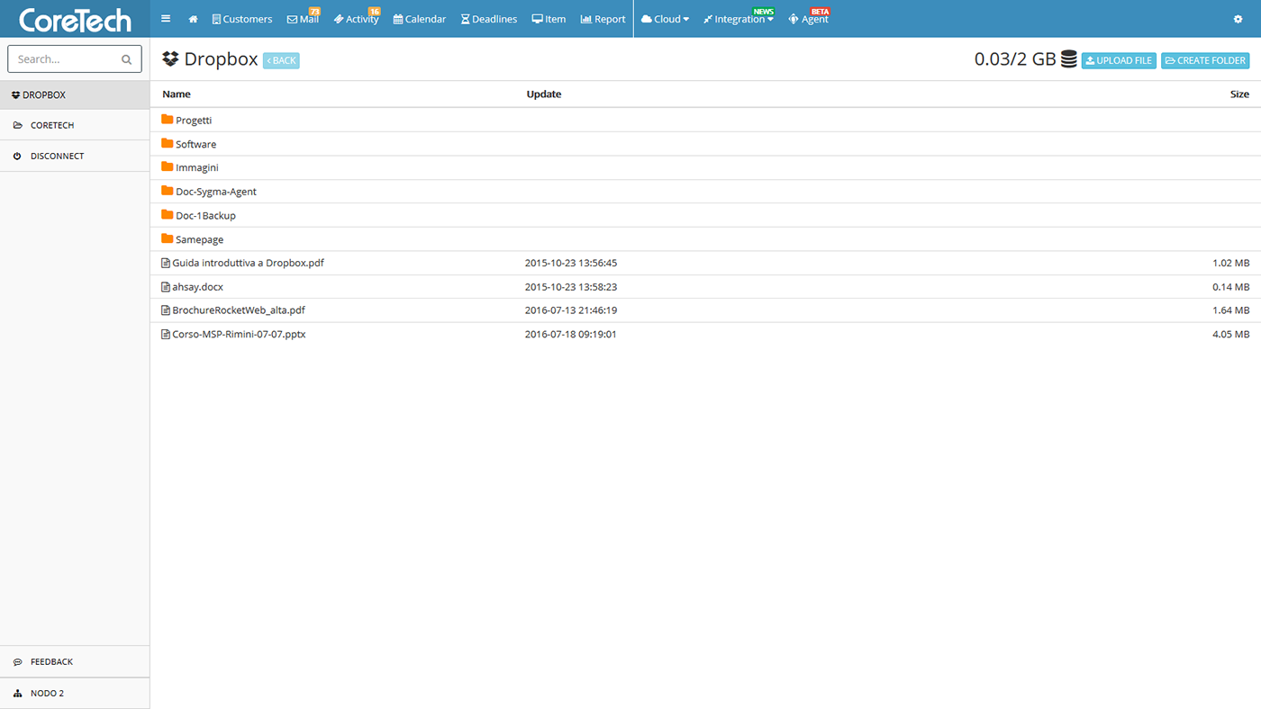1261x709 pixels.
Task: Click the Create Folder button
Action: [x=1205, y=60]
